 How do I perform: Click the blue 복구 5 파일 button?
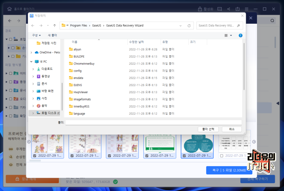coord(229,170)
